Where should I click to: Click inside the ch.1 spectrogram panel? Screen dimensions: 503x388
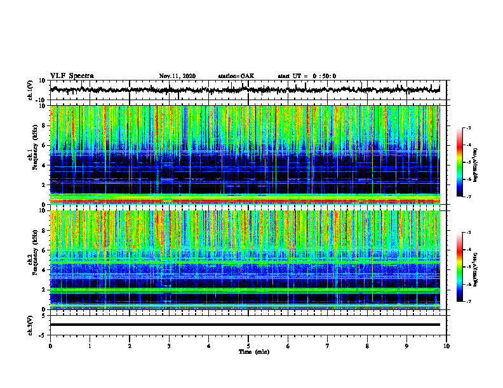(x=245, y=155)
